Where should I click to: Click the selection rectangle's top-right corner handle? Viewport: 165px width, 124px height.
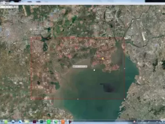point(125,38)
